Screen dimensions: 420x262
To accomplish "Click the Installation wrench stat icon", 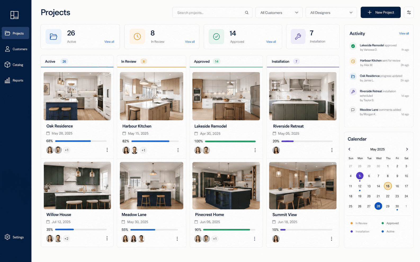I will [x=298, y=36].
